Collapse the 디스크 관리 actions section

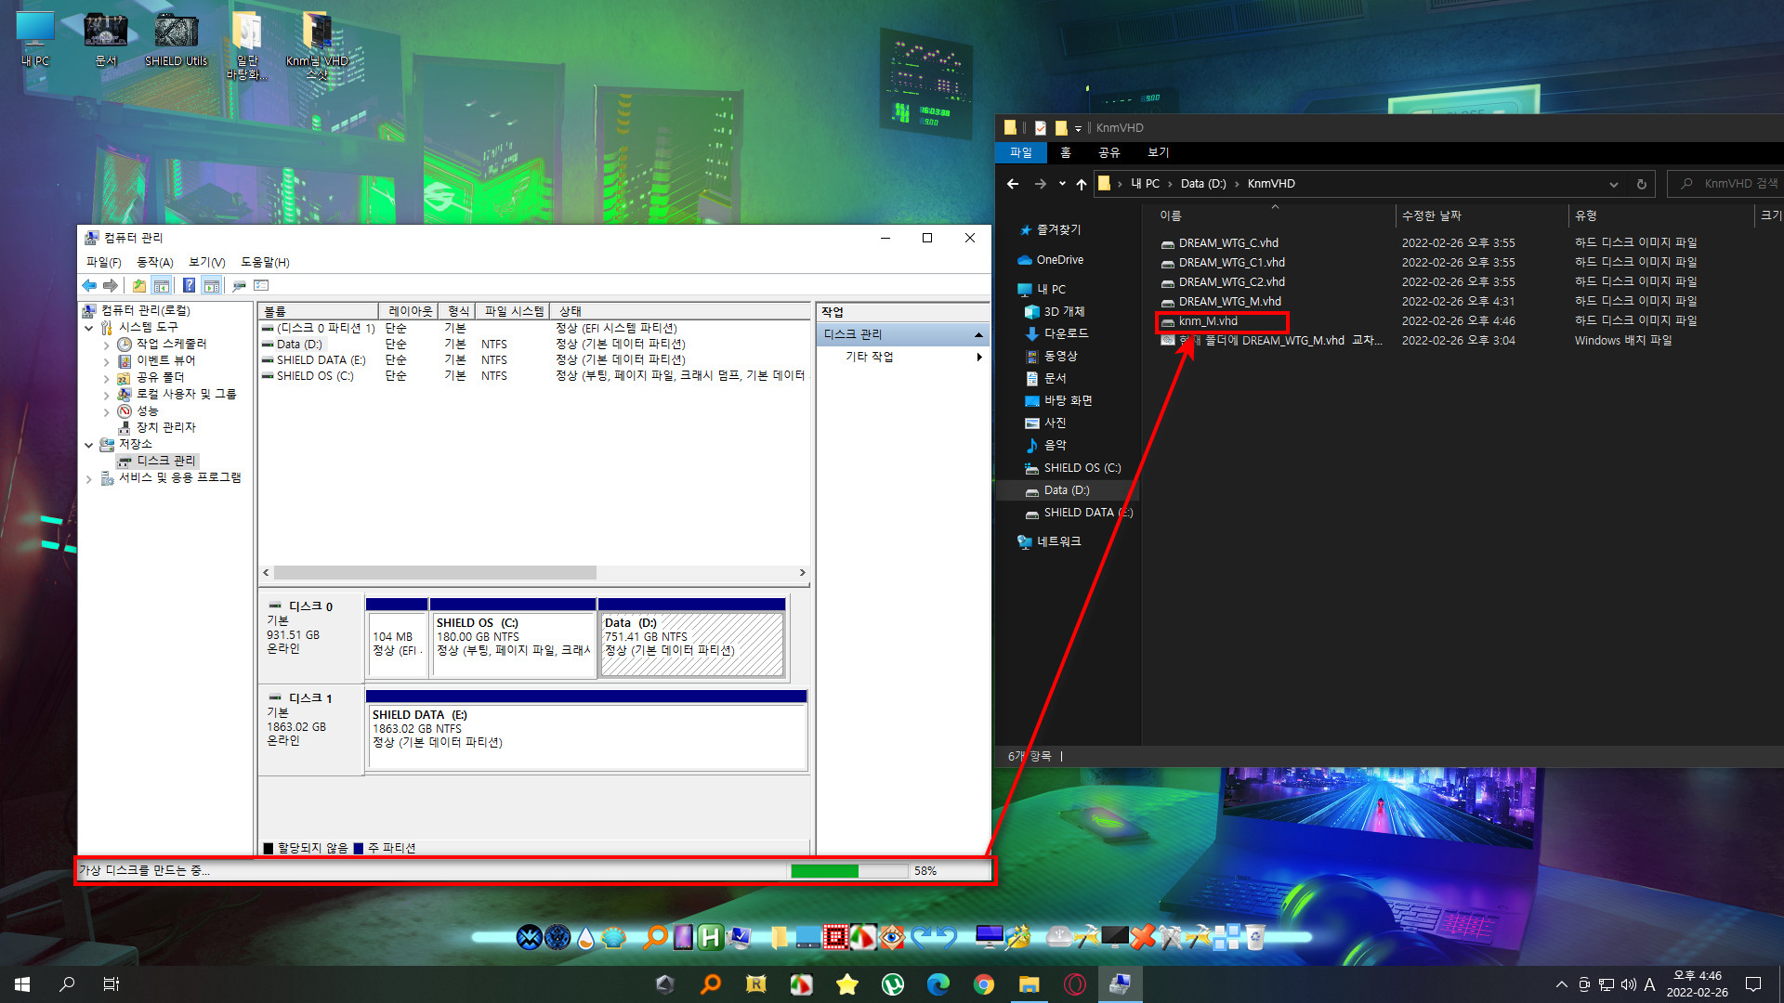(x=978, y=334)
